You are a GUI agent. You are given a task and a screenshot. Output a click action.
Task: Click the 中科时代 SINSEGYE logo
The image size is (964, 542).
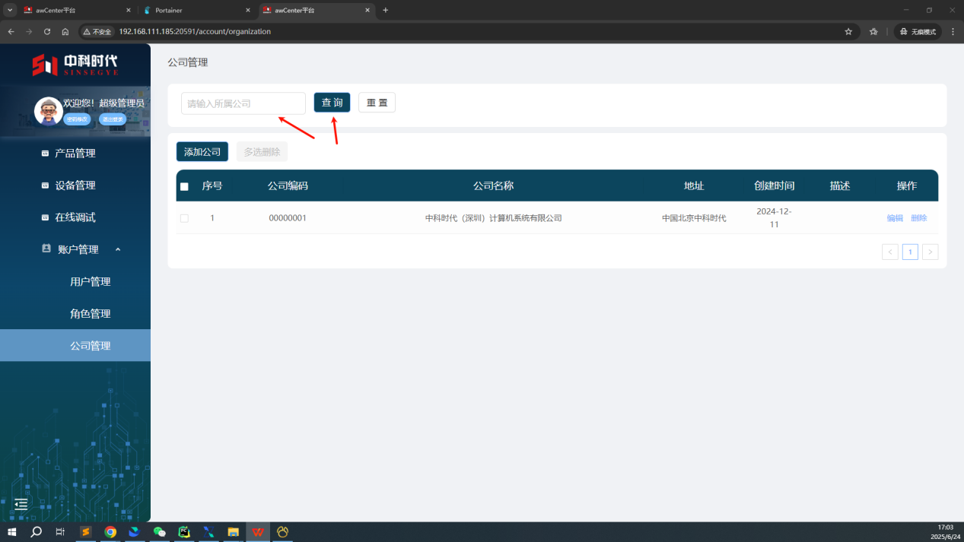coord(75,65)
